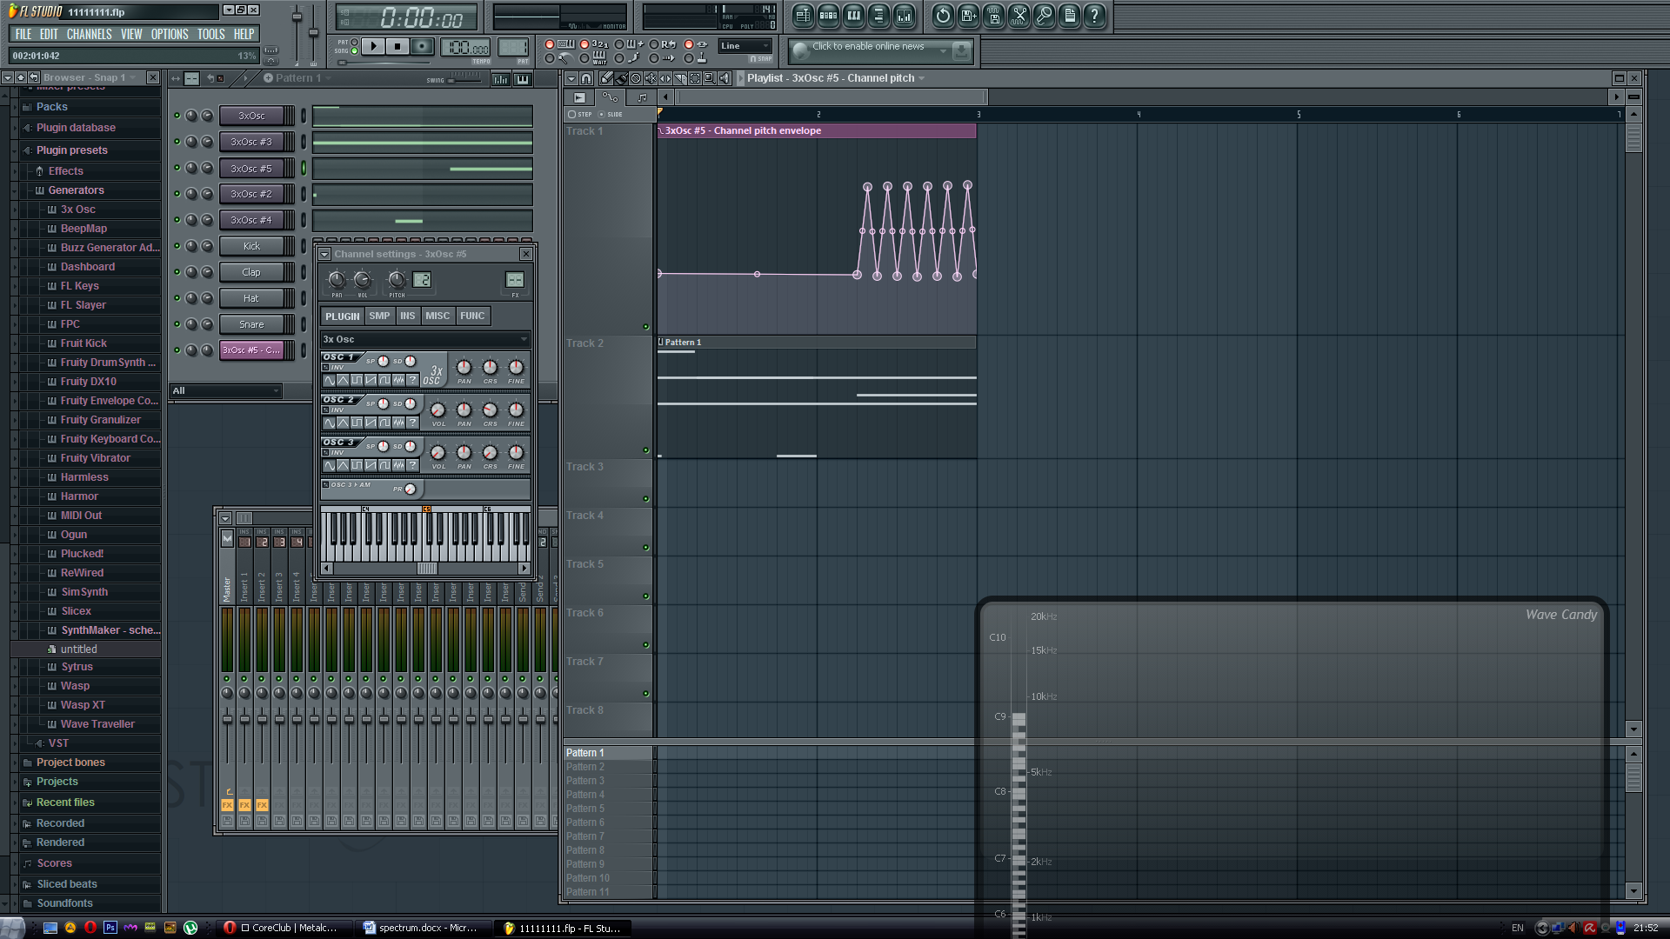Image resolution: width=1670 pixels, height=939 pixels.
Task: Open the Playlist options menu arrow
Action: [x=571, y=78]
